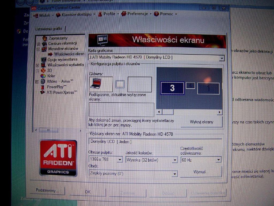The image size is (274, 206).
Task: Click the Podstawowy button
Action: (x=47, y=190)
